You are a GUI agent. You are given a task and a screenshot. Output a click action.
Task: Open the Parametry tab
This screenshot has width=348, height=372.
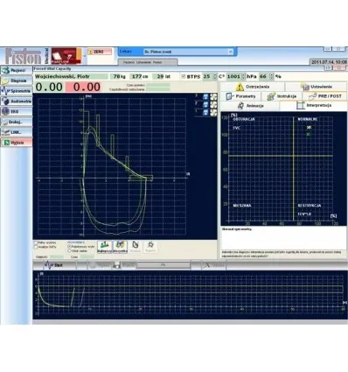point(240,96)
